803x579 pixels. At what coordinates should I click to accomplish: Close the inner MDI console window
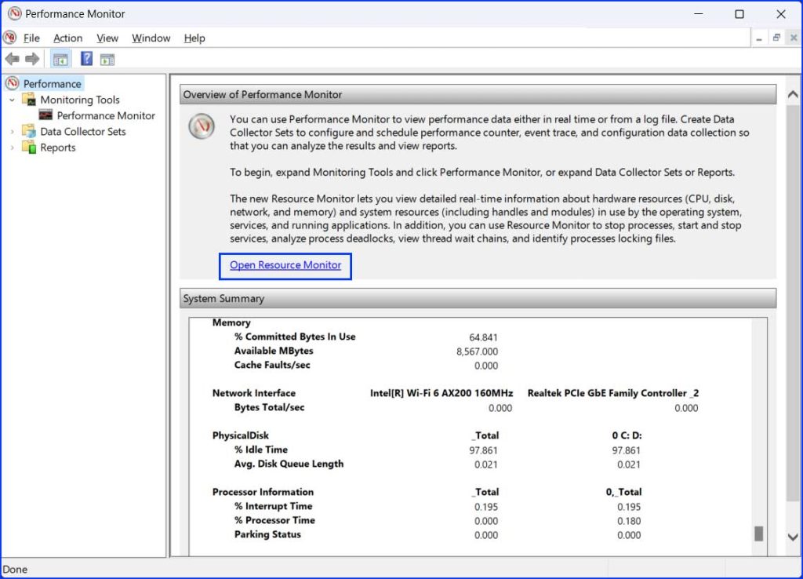(x=794, y=38)
